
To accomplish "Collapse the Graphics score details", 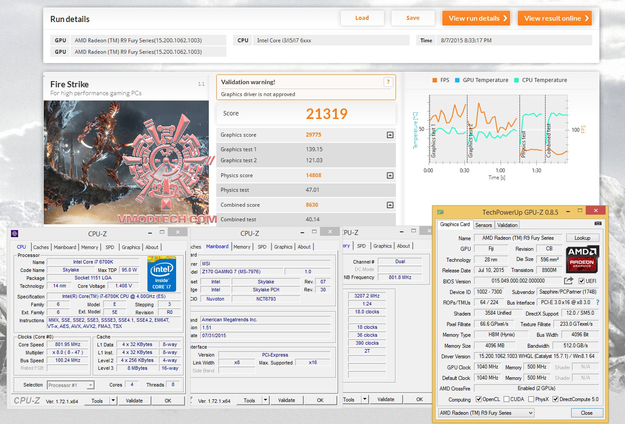I will (390, 135).
